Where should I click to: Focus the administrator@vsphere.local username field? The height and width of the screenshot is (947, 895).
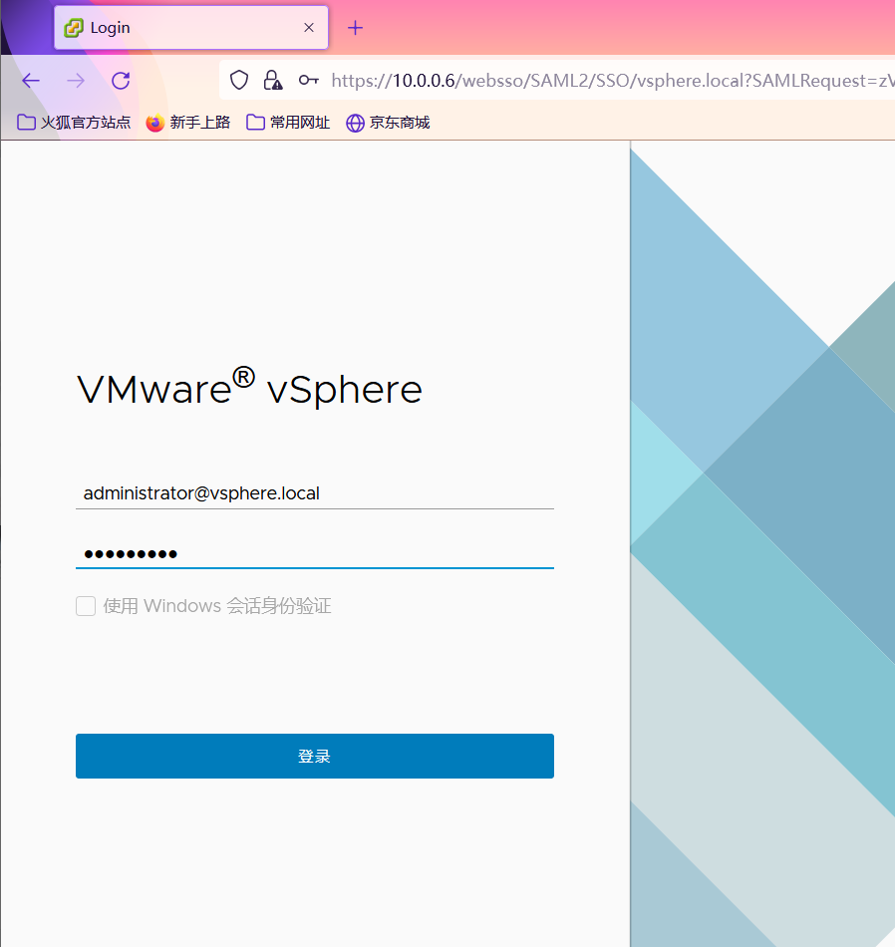point(315,493)
